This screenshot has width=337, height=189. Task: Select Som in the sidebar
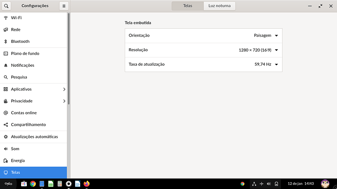point(34,149)
